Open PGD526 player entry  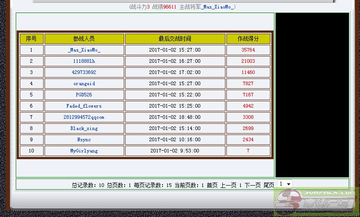[x=84, y=95]
